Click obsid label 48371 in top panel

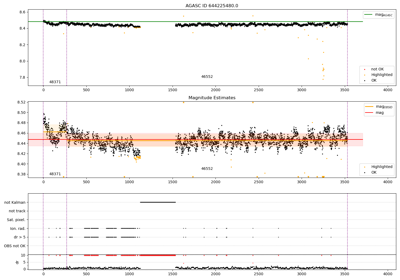tap(55, 82)
